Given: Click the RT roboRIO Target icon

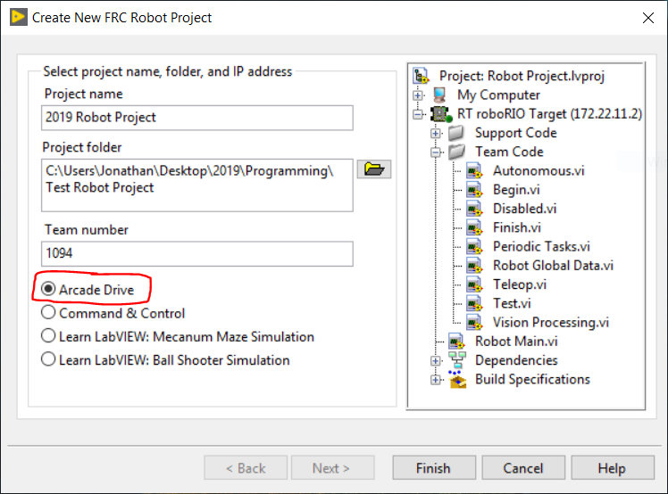Looking at the screenshot, I should (440, 114).
